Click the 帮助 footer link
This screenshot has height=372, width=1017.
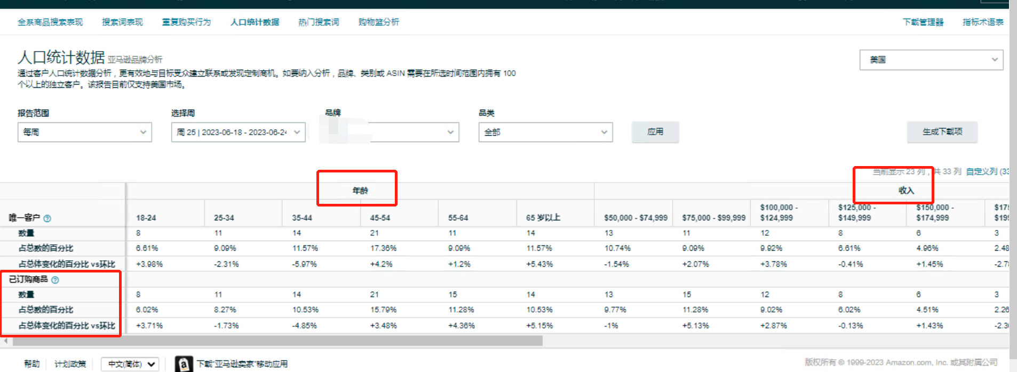[32, 364]
